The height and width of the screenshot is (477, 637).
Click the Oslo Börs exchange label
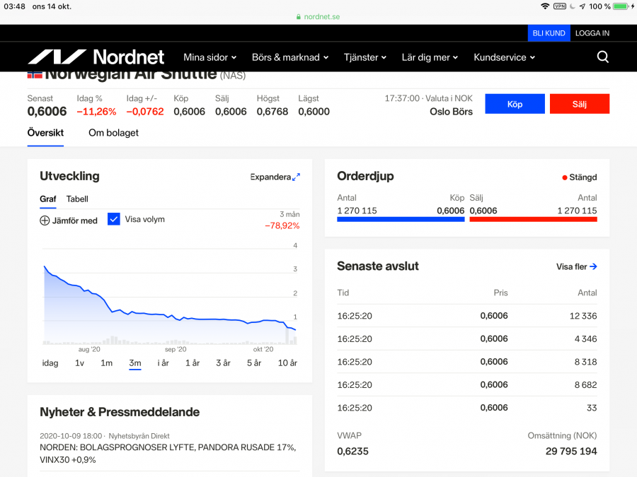[452, 112]
